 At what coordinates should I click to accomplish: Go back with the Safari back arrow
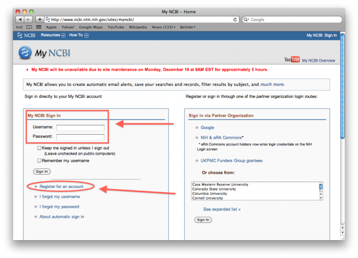click(x=20, y=19)
